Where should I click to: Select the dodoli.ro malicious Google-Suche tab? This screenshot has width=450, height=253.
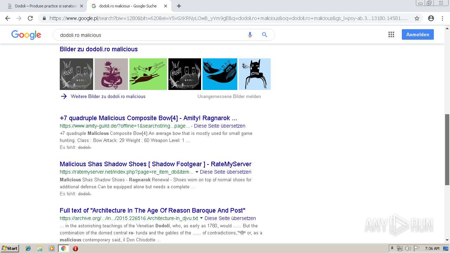(x=128, y=6)
